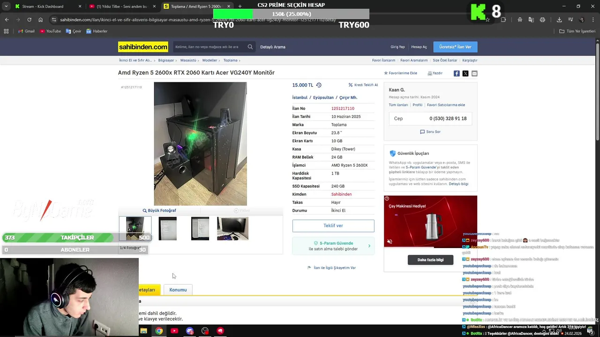600x337 pixels.
Task: Share listing by email icon
Action: pos(474,73)
